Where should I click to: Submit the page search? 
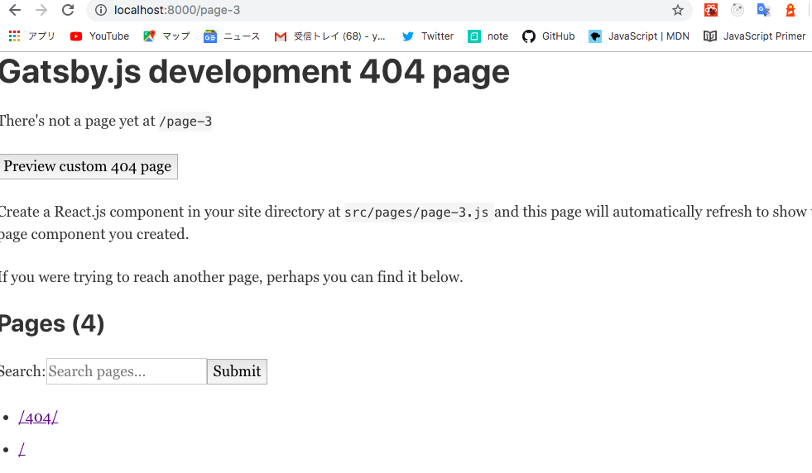coord(238,371)
